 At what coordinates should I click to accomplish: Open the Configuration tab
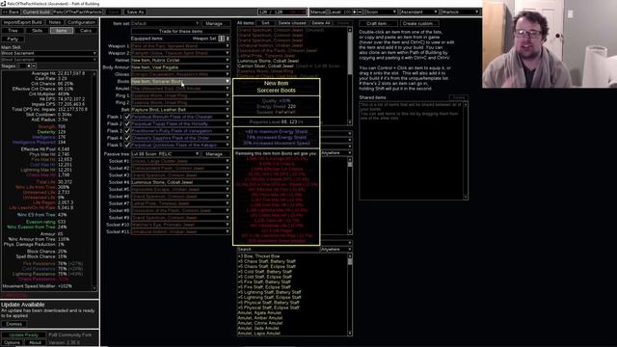pos(81,22)
